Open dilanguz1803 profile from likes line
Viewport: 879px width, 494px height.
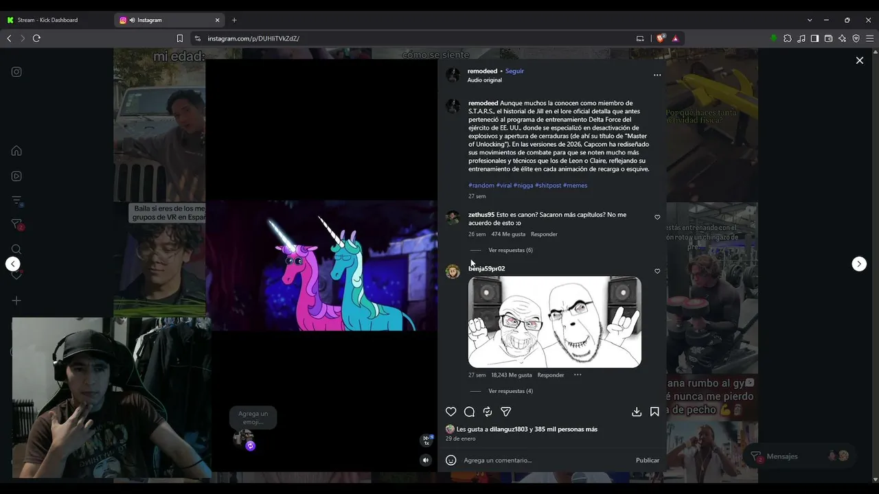(x=509, y=430)
